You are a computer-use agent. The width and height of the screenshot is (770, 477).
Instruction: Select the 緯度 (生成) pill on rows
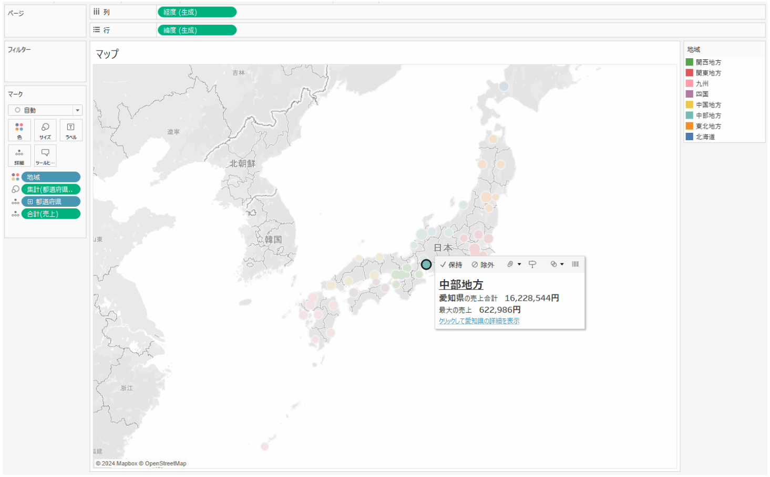coord(197,30)
